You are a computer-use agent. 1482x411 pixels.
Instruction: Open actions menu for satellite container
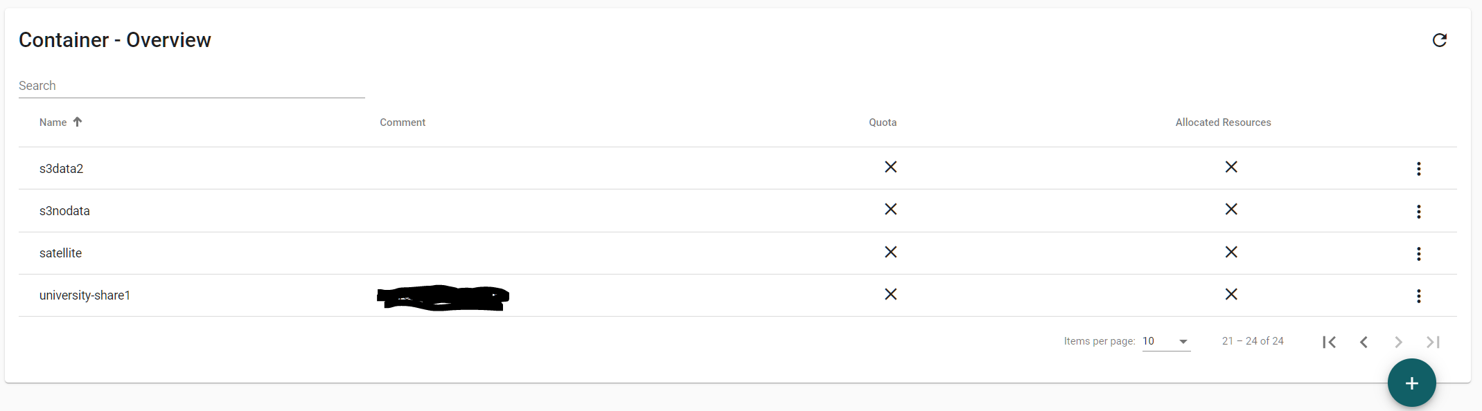[1418, 254]
